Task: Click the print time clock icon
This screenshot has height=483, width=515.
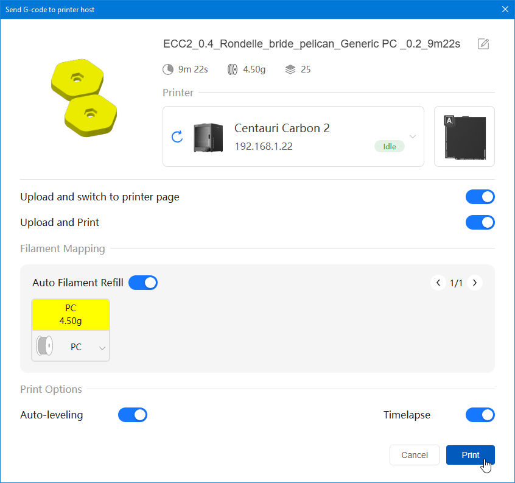Action: [168, 69]
